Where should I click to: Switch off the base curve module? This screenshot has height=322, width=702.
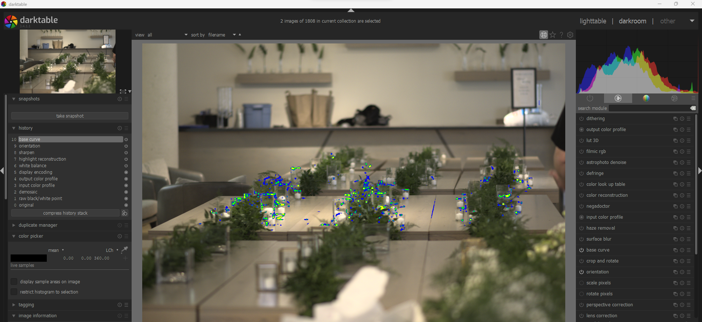pos(581,250)
